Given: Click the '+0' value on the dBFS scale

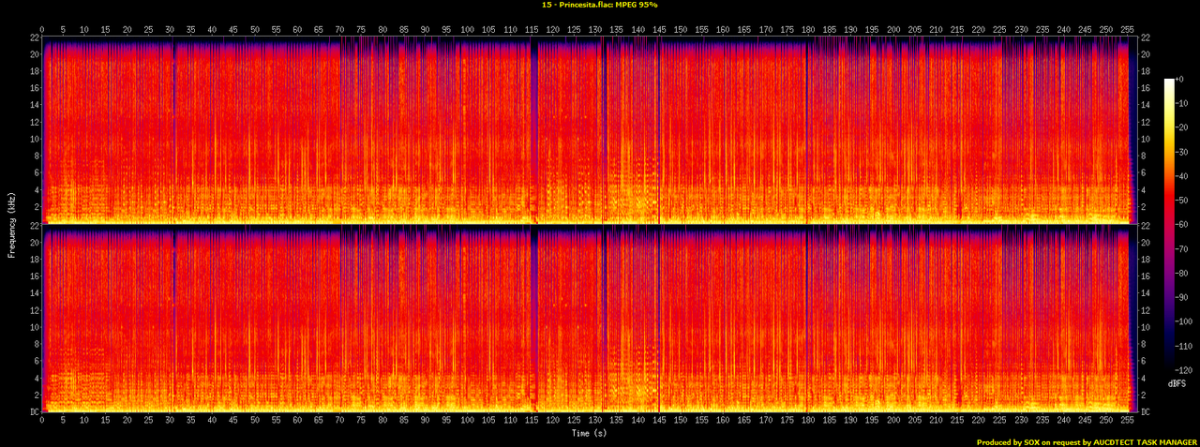Looking at the screenshot, I should (1181, 81).
